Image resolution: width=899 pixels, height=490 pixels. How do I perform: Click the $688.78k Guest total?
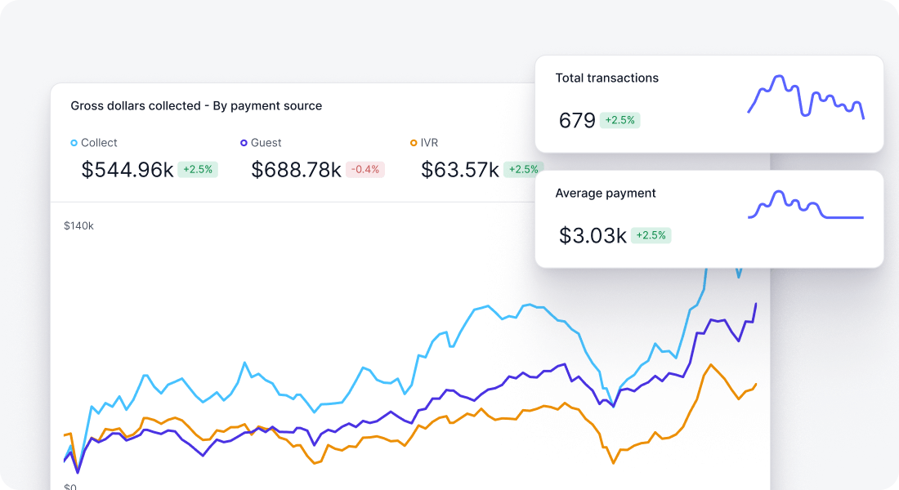pos(297,170)
